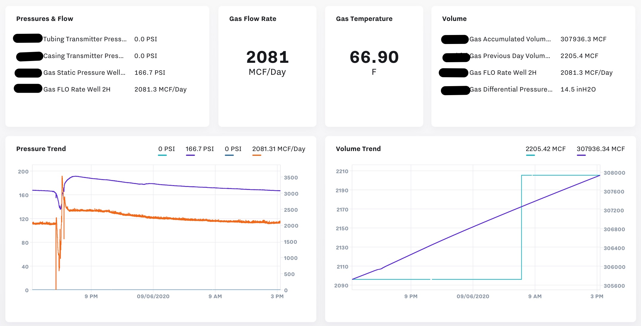The image size is (641, 326).
Task: Select the Casing Transmitter Pres... row label
Action: click(83, 56)
